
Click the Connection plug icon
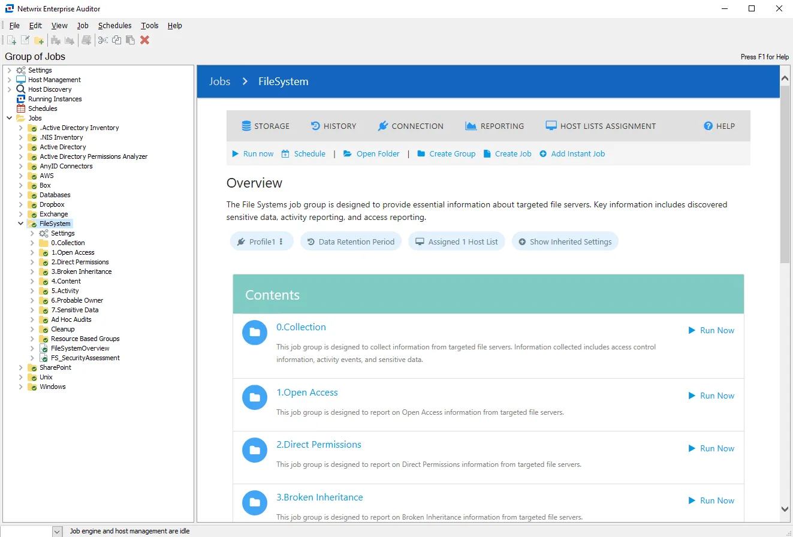383,126
